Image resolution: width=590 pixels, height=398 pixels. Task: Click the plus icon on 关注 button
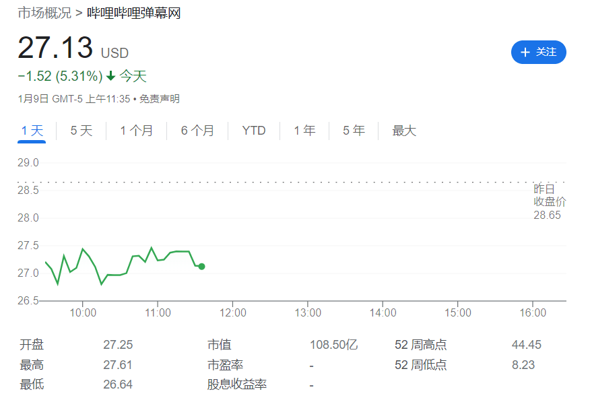click(x=525, y=53)
